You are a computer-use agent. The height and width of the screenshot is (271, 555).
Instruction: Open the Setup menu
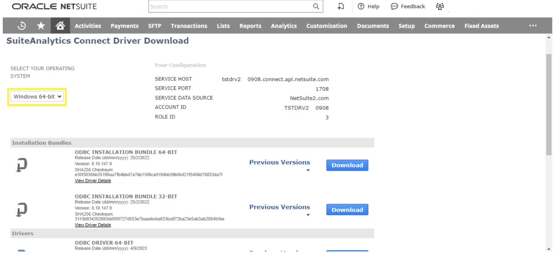click(406, 26)
